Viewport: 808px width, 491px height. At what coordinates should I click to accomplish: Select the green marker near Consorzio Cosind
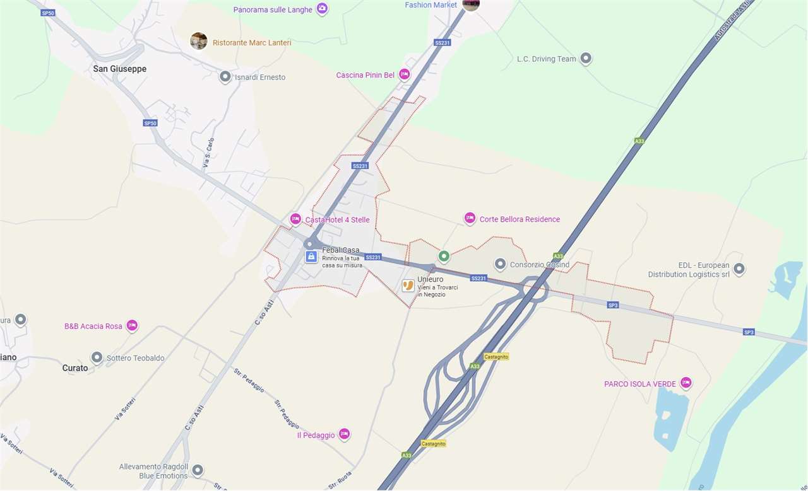pyautogui.click(x=444, y=256)
